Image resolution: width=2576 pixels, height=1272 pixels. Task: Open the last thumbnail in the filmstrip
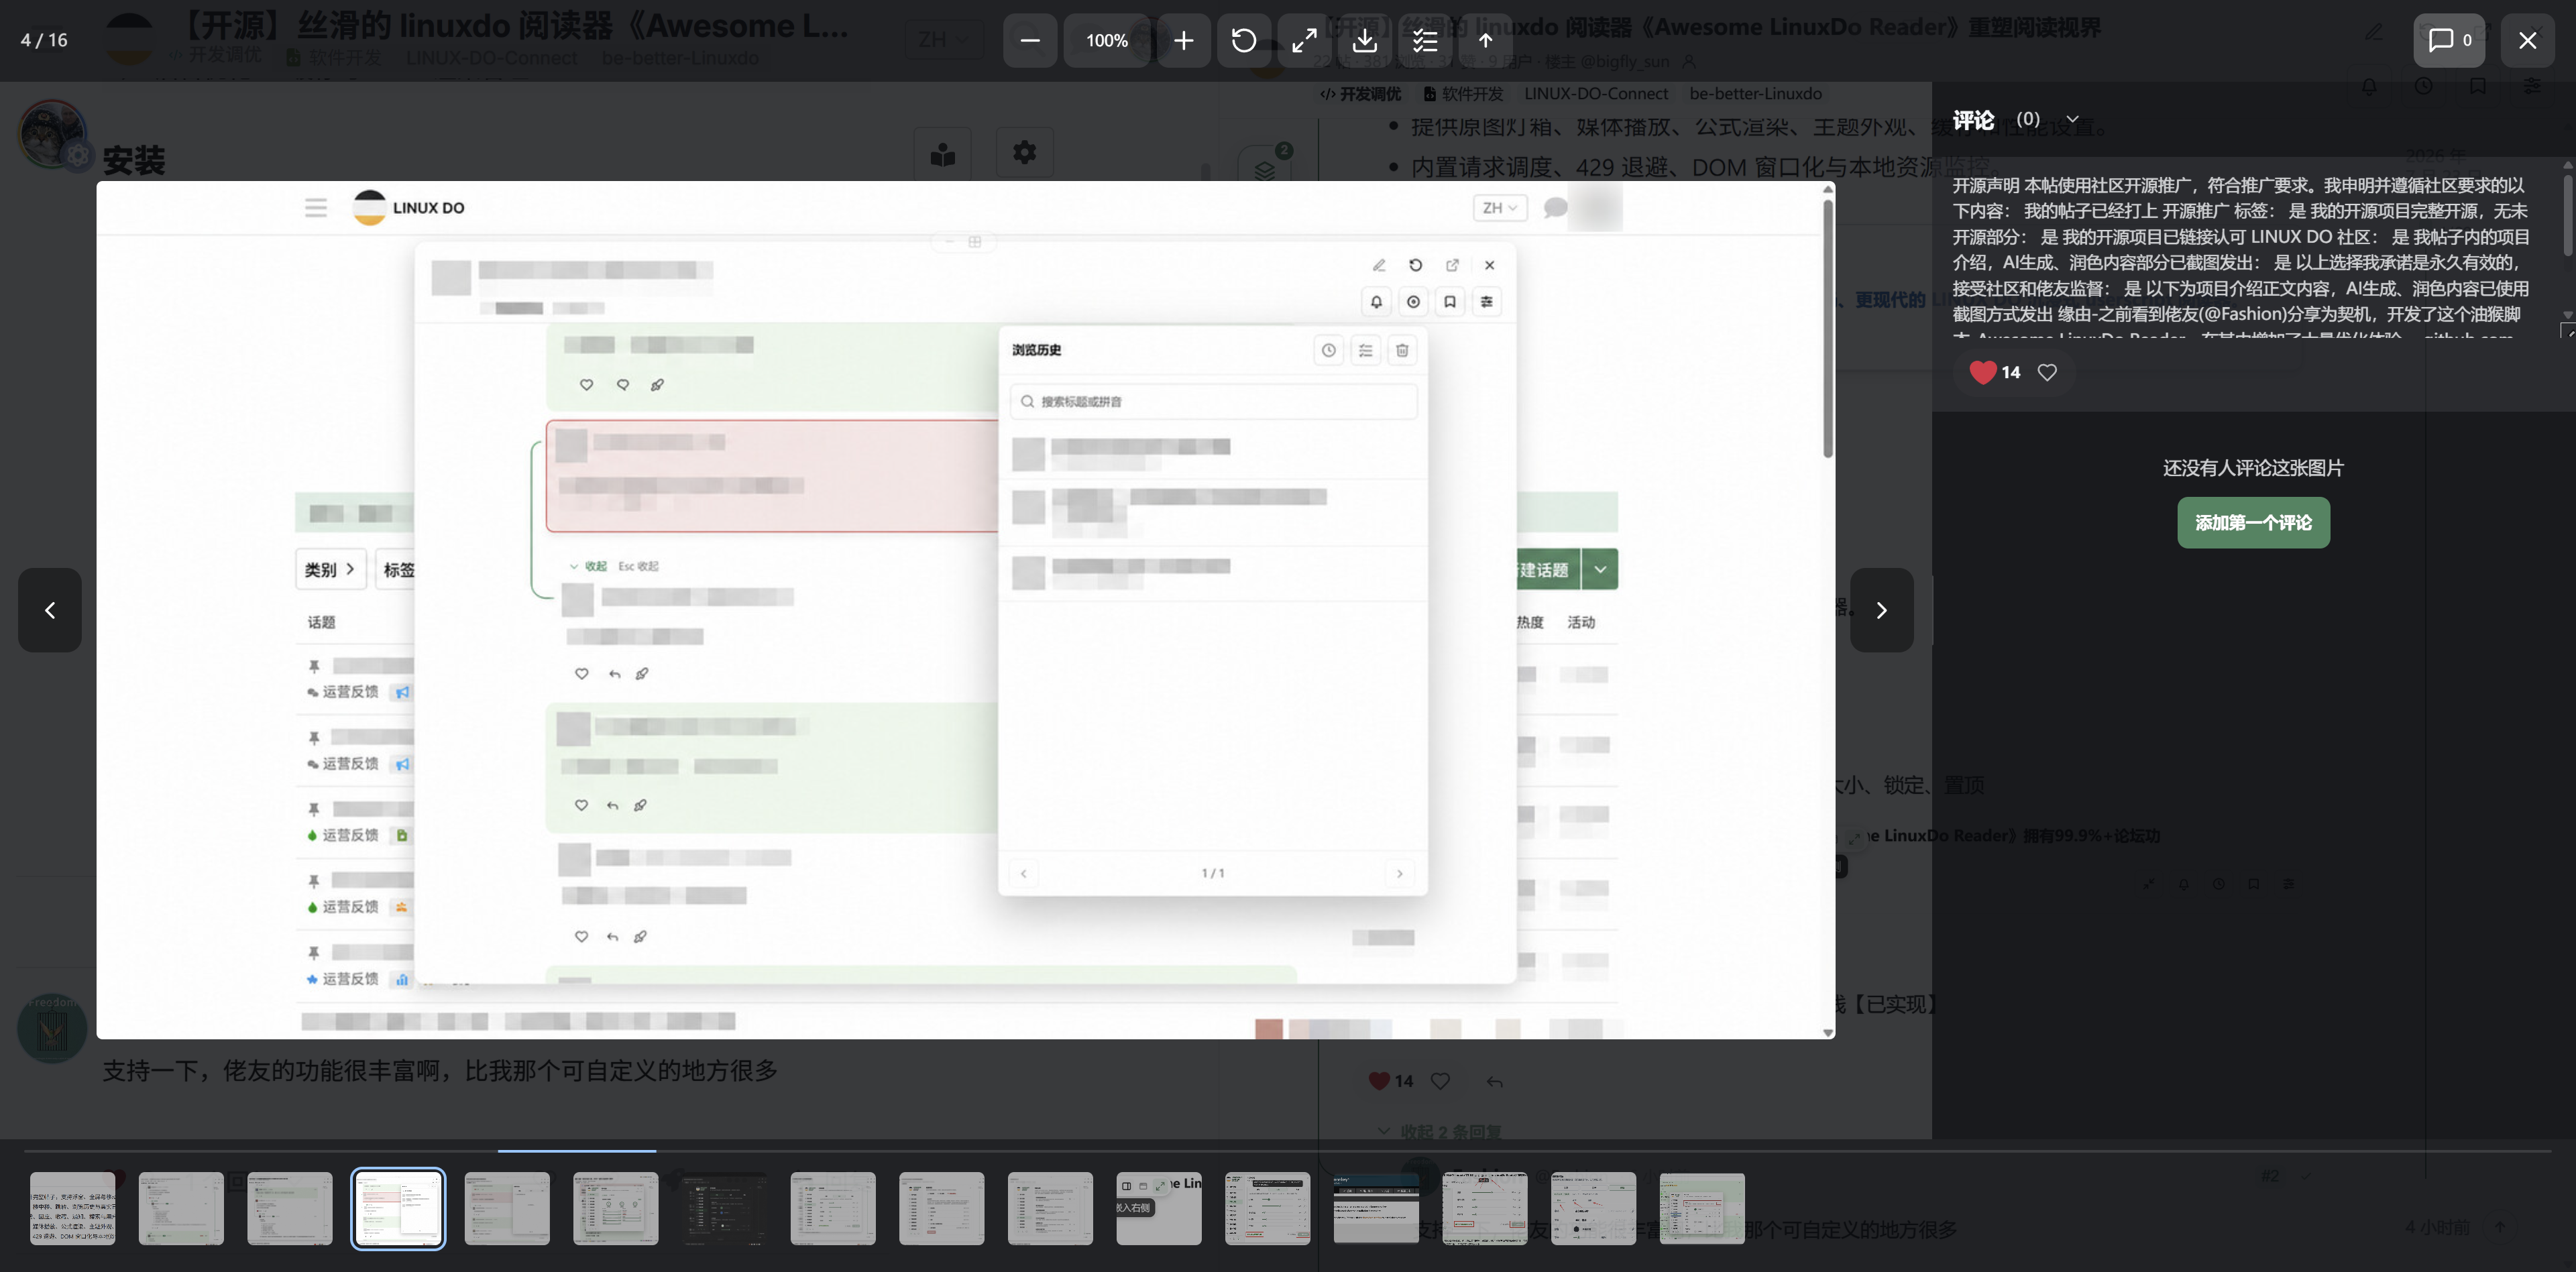pyautogui.click(x=1701, y=1208)
